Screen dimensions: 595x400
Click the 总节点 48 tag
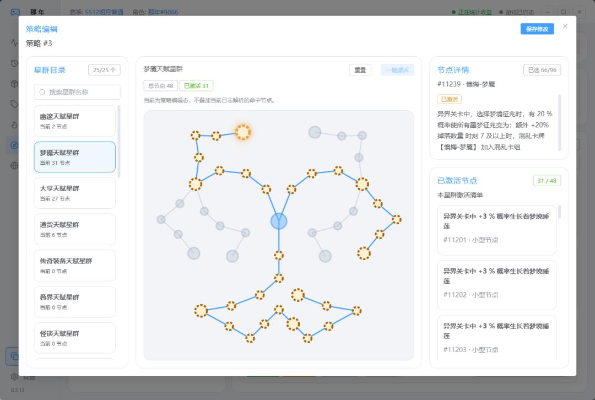pyautogui.click(x=160, y=86)
